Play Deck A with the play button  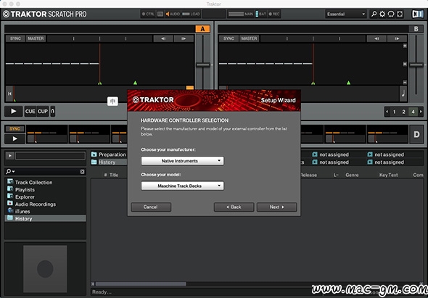tap(13, 112)
